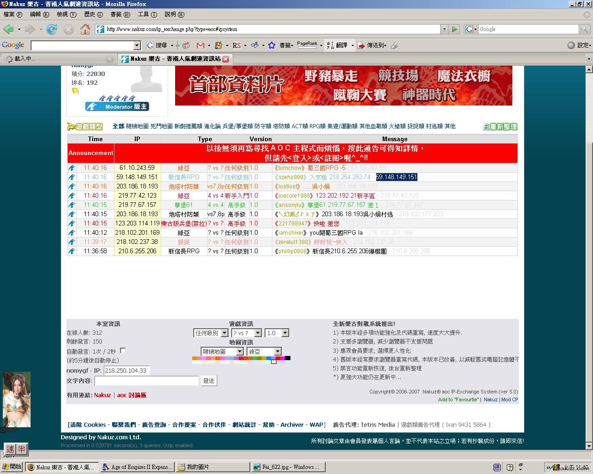
Task: Pick the first orange color swatch
Action: [195, 358]
